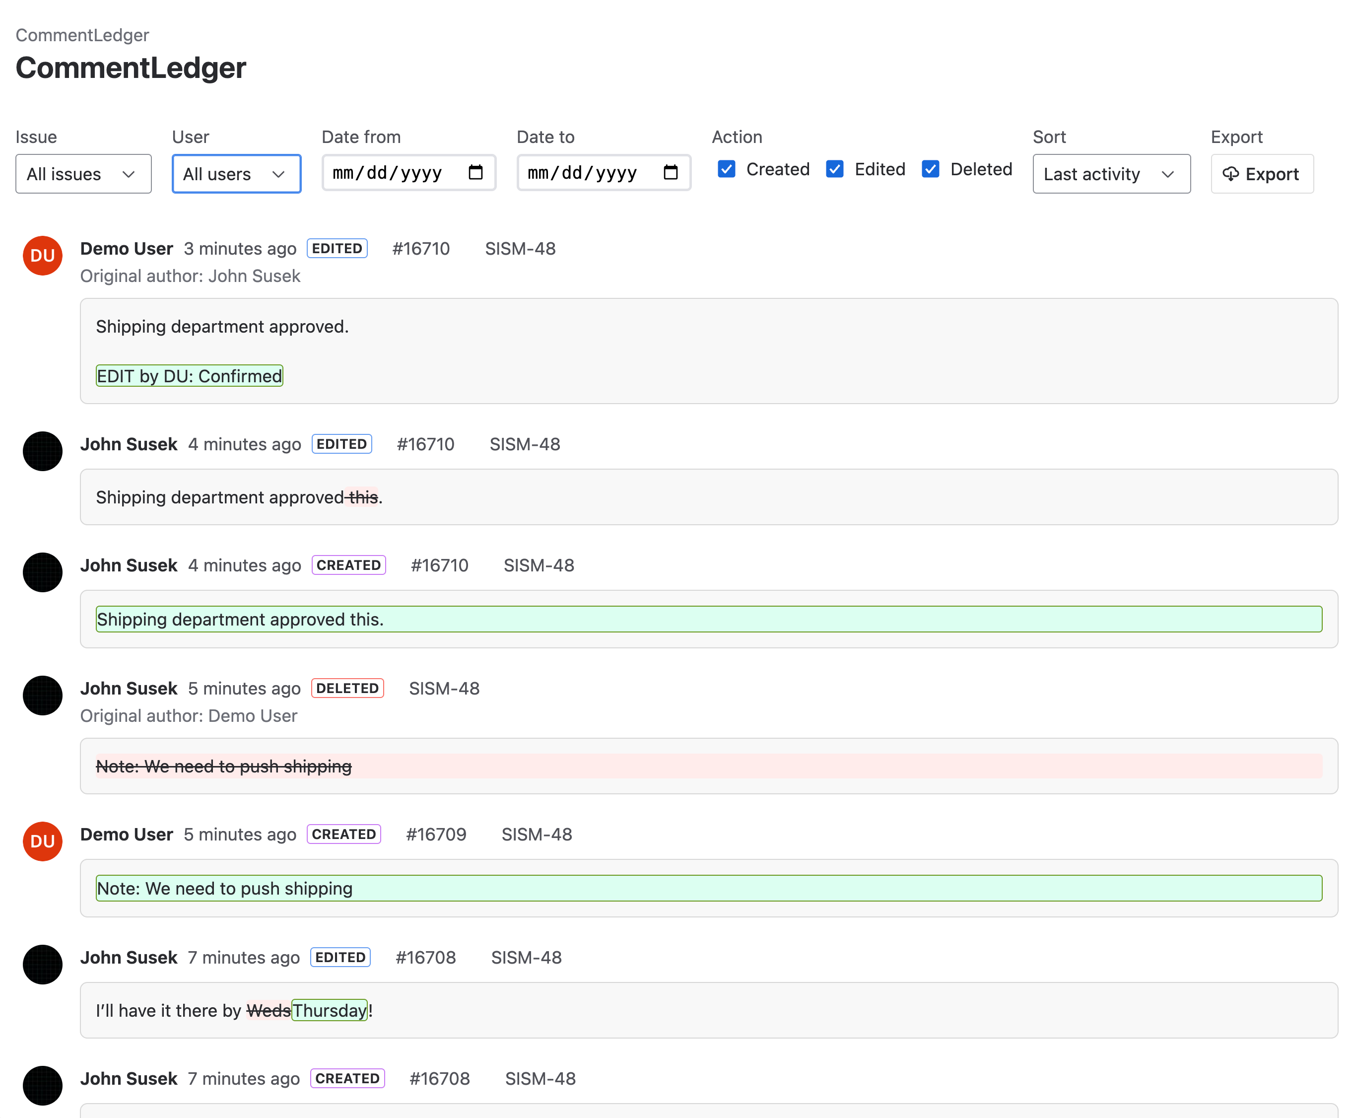Open the calendar picker for Date to
The height and width of the screenshot is (1118, 1352).
672,173
